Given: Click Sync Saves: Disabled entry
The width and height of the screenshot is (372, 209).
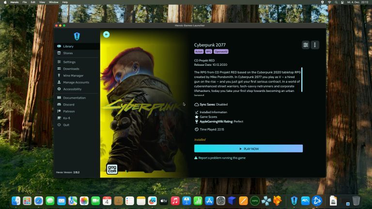Looking at the screenshot, I should pos(211,104).
